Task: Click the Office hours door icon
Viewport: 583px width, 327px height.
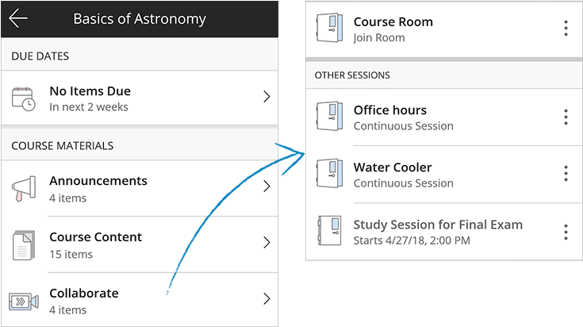Action: pos(328,117)
